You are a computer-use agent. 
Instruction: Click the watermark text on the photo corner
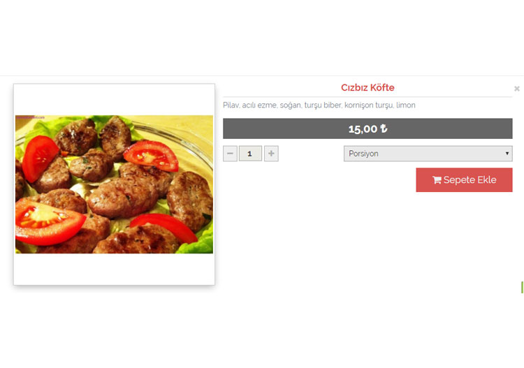[30, 117]
